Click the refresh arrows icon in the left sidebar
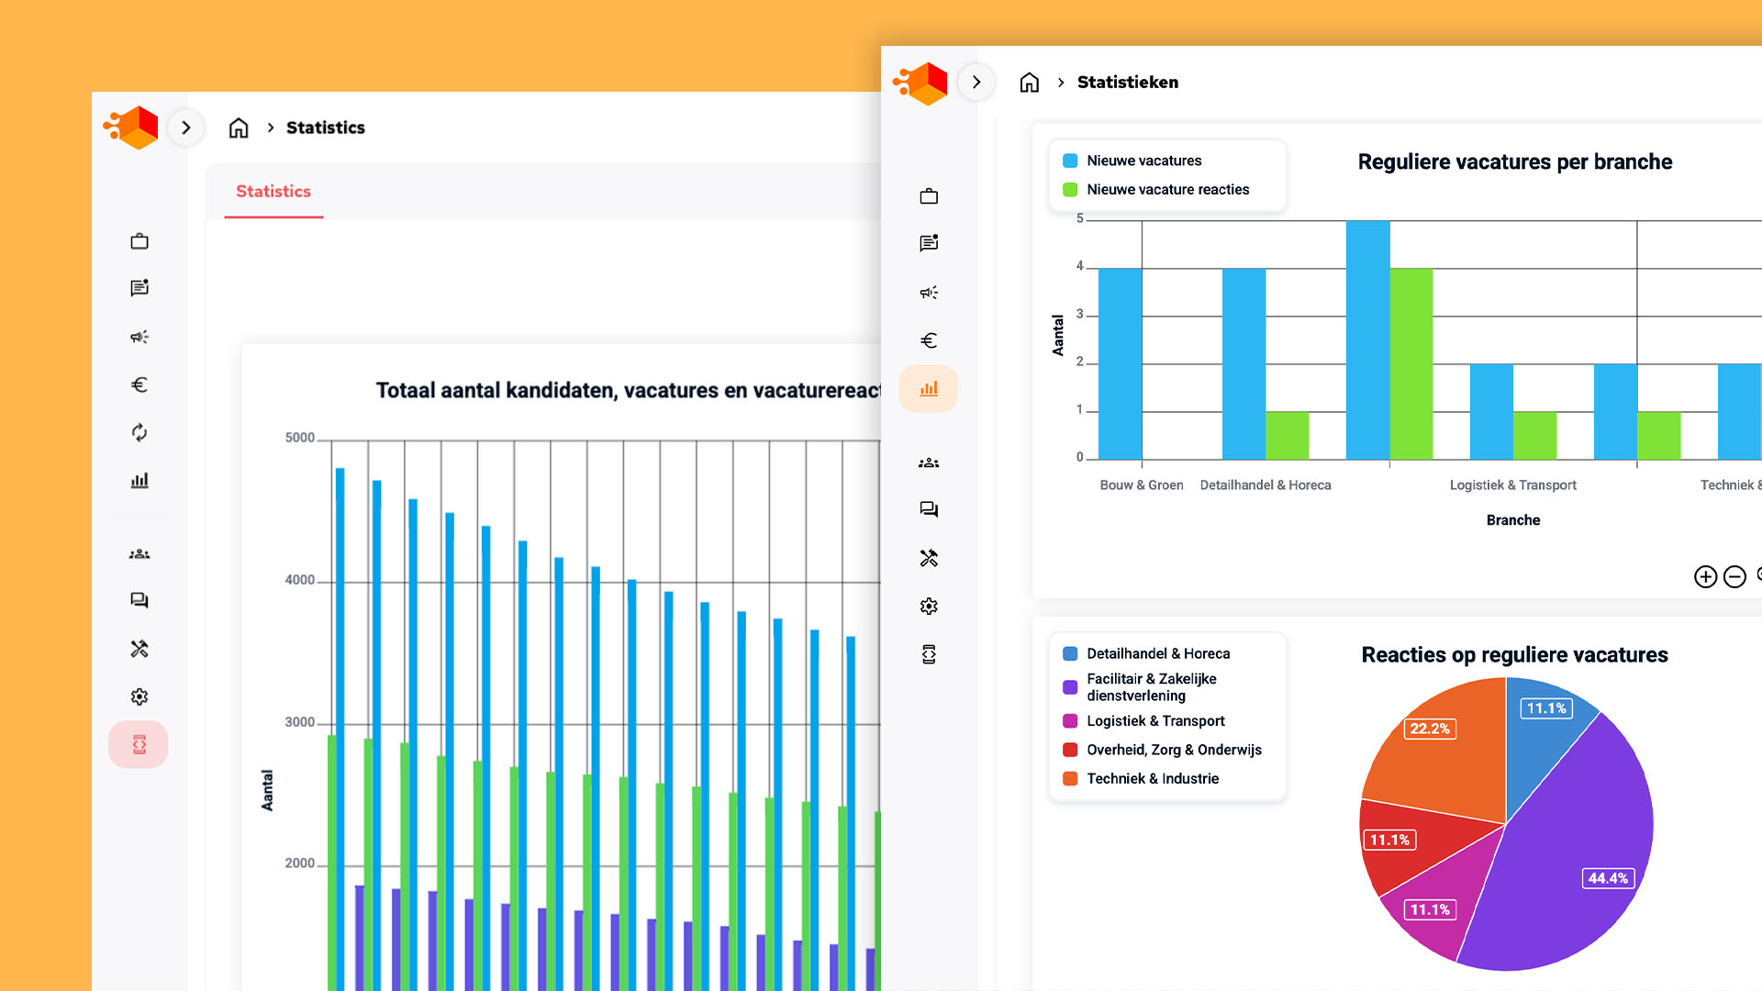The width and height of the screenshot is (1762, 991). point(139,432)
